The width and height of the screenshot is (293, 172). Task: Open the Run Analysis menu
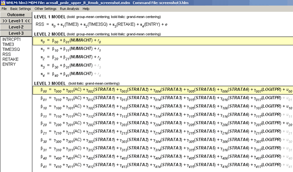tap(69, 9)
